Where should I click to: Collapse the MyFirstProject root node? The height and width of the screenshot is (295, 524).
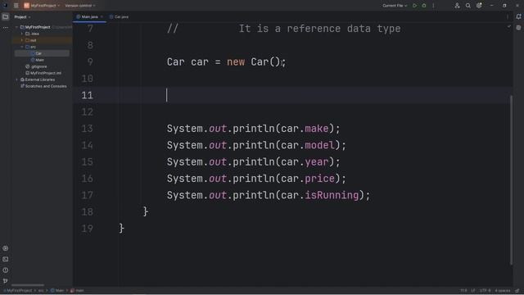16,27
